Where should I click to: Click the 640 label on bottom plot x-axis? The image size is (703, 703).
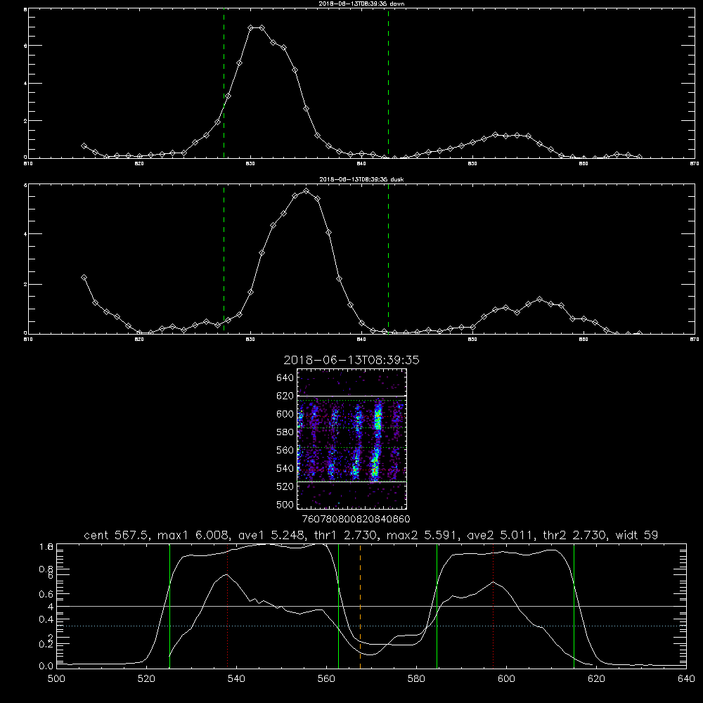click(x=686, y=679)
